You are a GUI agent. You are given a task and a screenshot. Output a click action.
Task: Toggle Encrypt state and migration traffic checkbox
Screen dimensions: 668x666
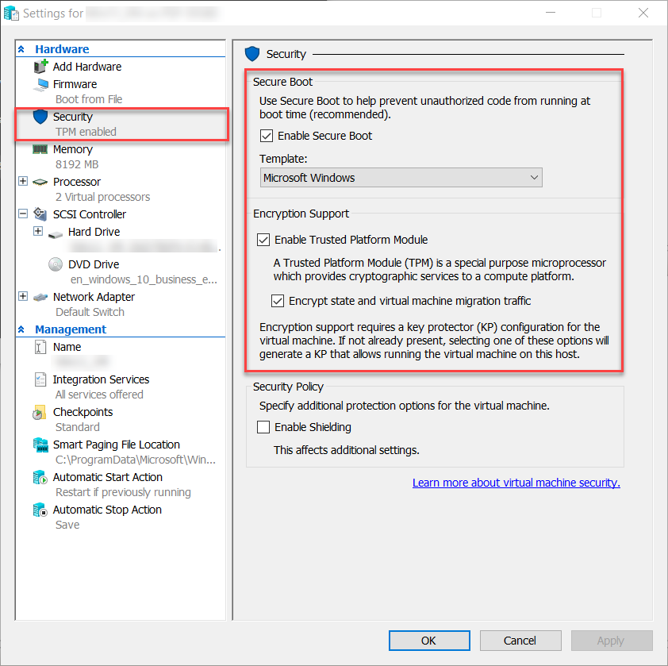[x=278, y=301]
